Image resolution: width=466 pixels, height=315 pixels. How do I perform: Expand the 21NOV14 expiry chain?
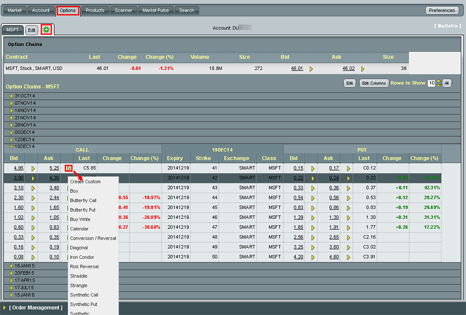pos(12,118)
